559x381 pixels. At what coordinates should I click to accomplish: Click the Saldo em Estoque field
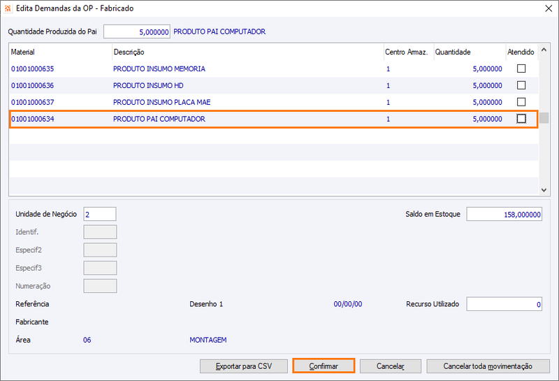click(504, 214)
